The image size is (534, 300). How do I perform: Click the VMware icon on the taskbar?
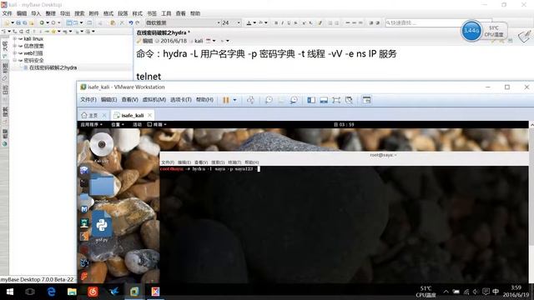134,292
